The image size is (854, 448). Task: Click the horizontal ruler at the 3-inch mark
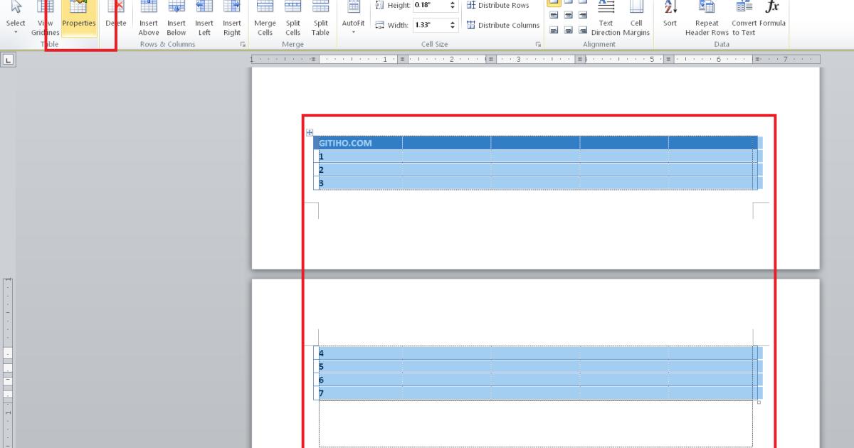click(518, 60)
